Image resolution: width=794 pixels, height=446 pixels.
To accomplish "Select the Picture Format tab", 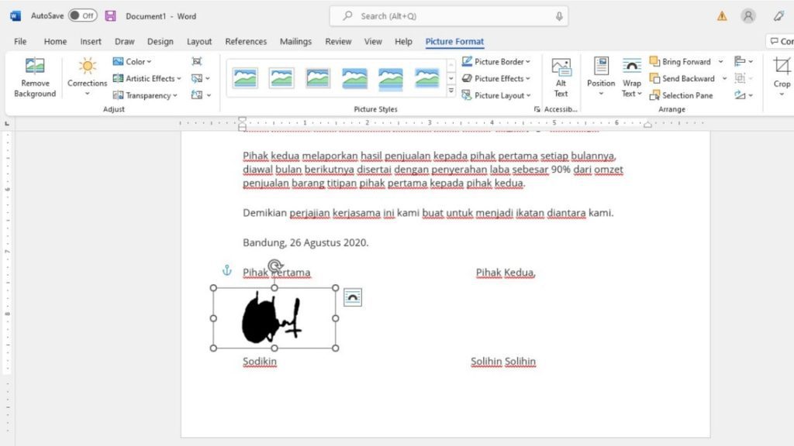I will [454, 42].
